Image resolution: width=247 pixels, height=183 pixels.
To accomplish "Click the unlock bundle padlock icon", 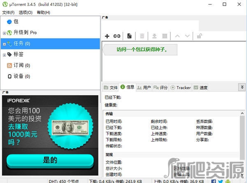I will click(200, 36).
